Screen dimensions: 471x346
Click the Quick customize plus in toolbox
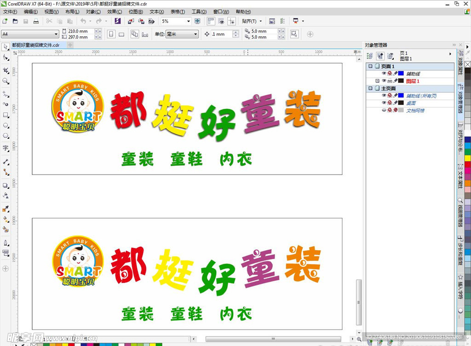click(6, 269)
